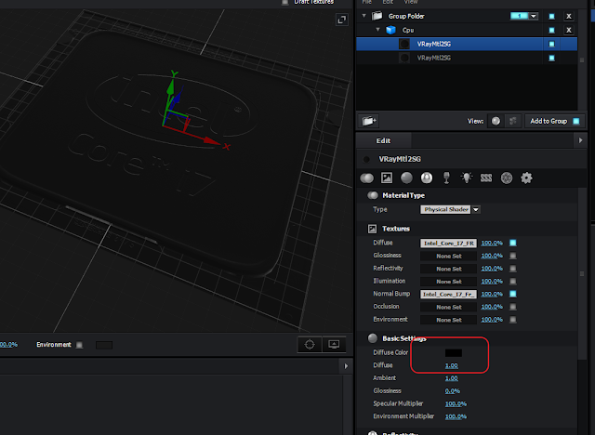
Task: Click the Ambient value 1.00
Action: (452, 378)
